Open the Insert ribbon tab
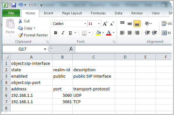 48,13
